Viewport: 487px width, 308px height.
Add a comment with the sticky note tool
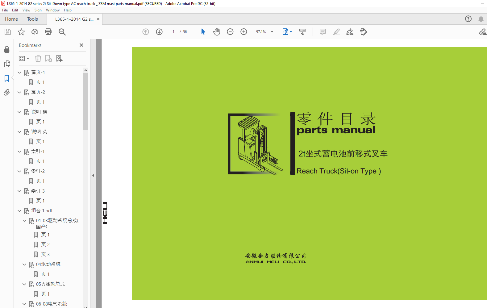point(323,32)
